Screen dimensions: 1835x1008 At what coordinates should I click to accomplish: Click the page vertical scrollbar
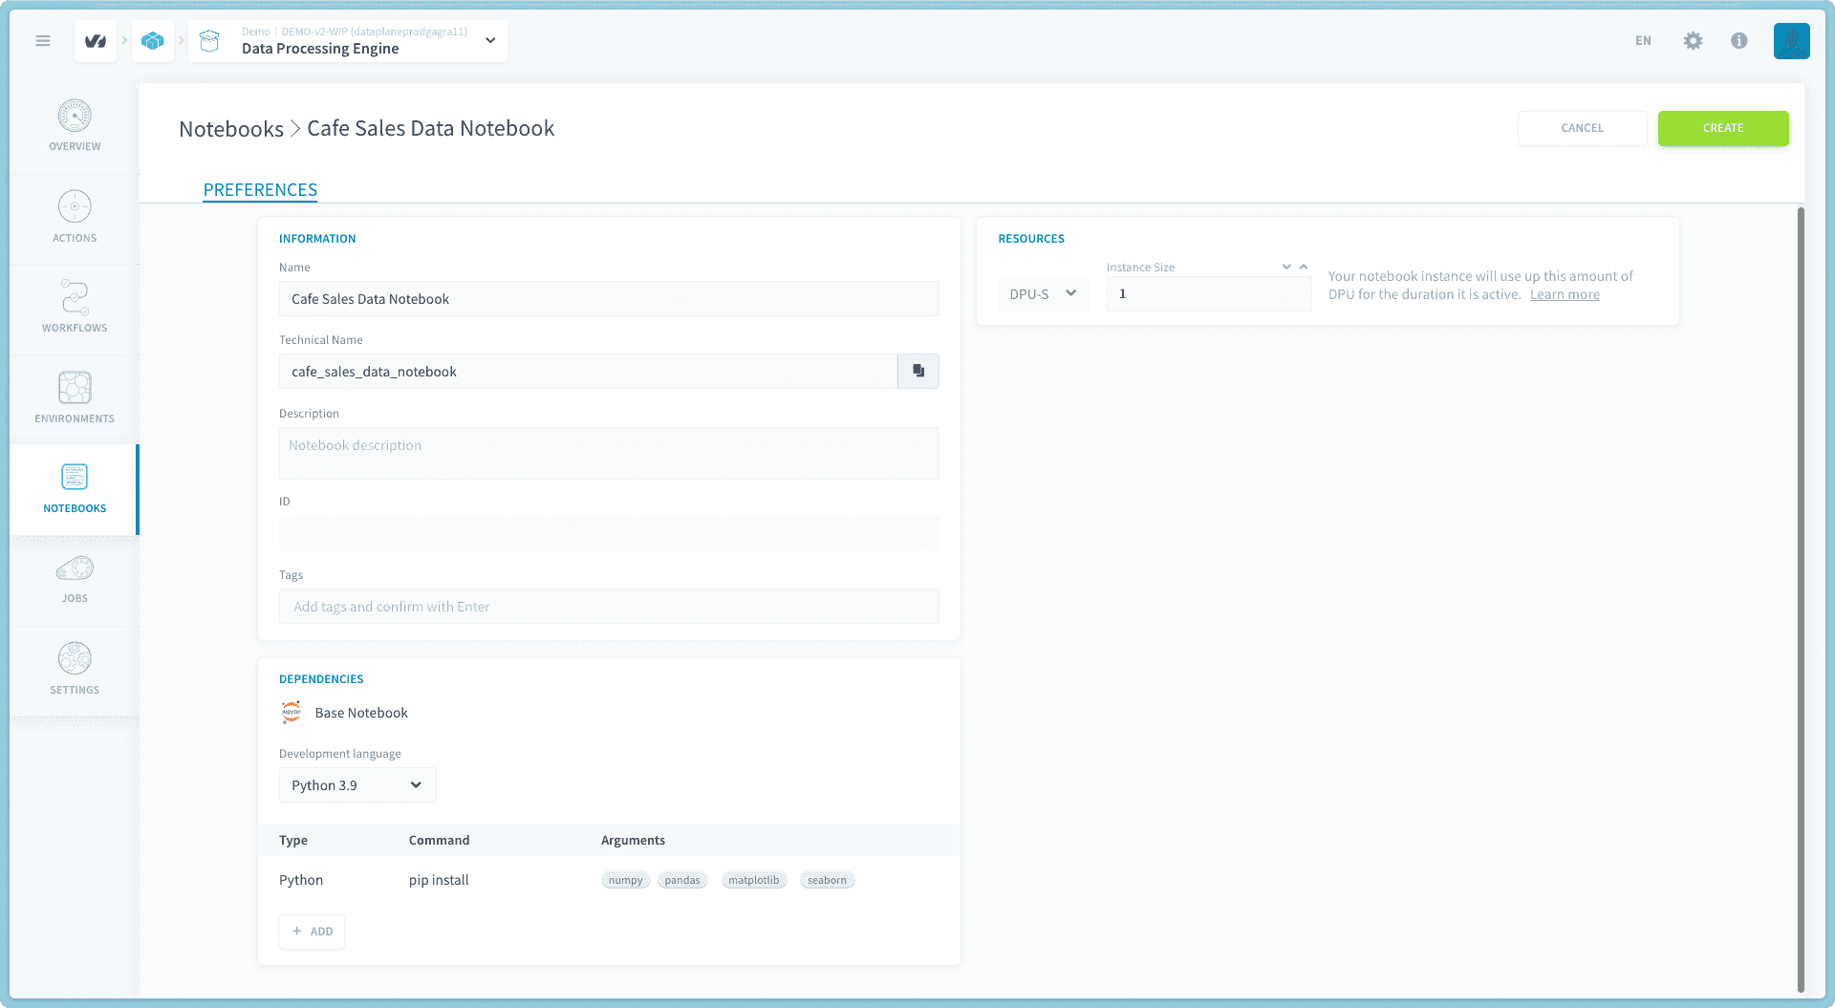pos(1801,599)
